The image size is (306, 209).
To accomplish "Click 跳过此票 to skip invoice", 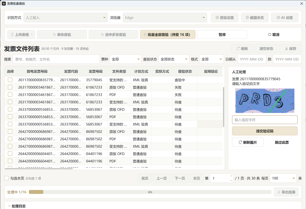I will tap(282, 142).
